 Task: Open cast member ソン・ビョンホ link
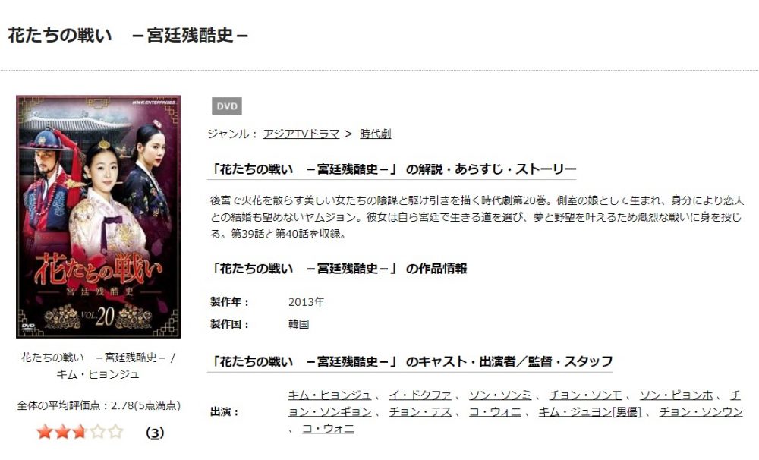pos(676,395)
